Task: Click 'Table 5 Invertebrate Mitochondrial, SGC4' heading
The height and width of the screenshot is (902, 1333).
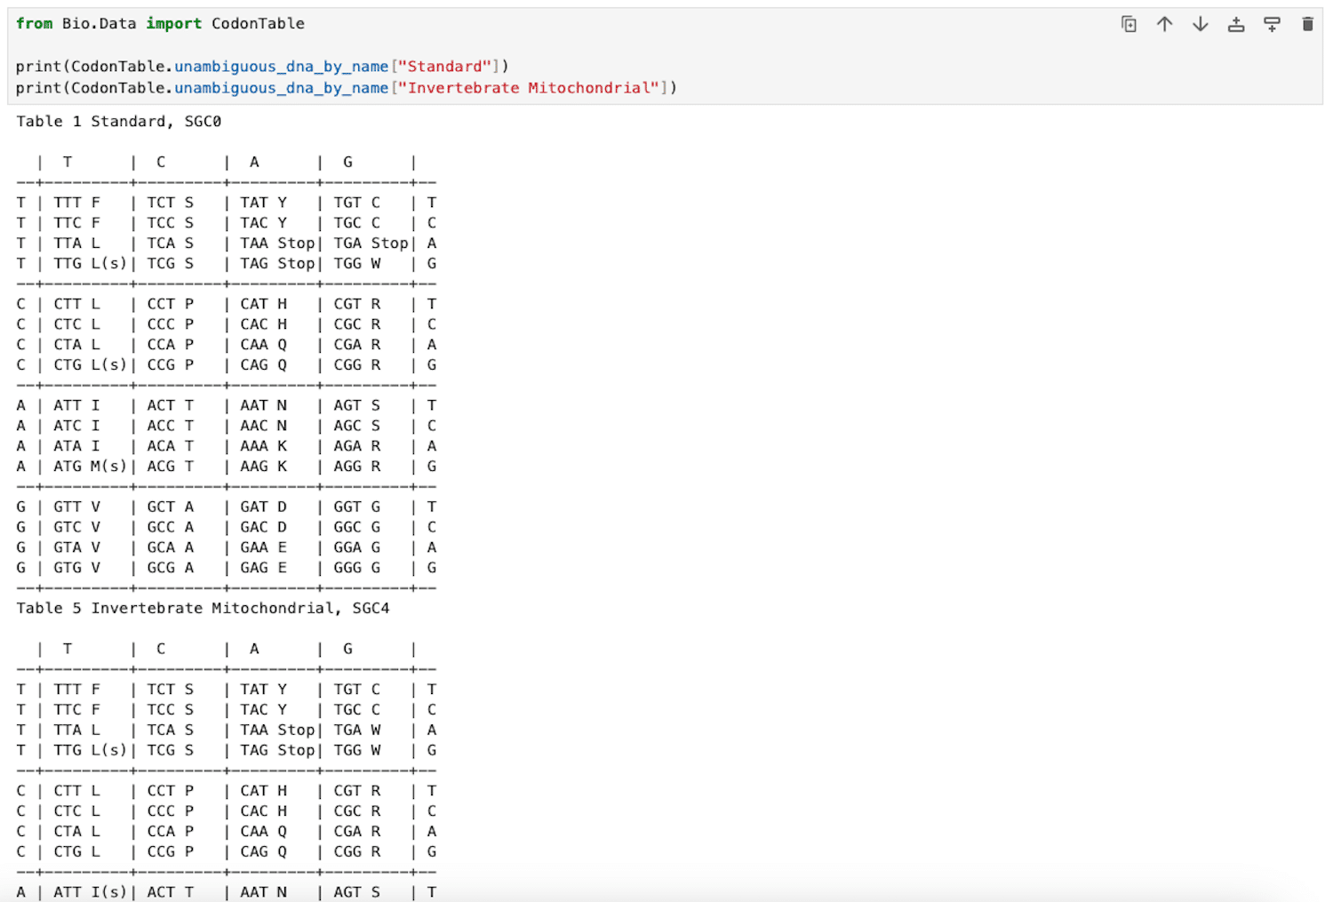Action: [x=203, y=609]
